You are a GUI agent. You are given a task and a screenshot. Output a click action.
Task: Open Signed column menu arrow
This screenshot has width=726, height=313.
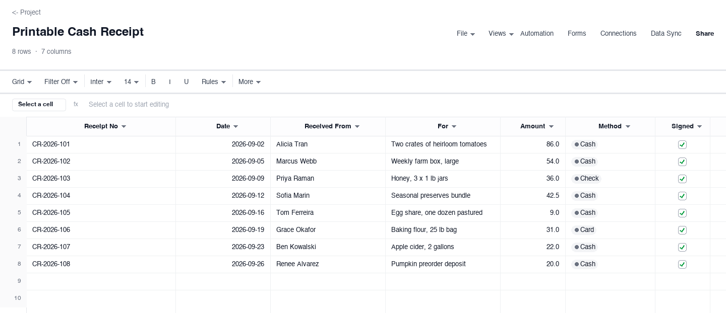pyautogui.click(x=699, y=126)
